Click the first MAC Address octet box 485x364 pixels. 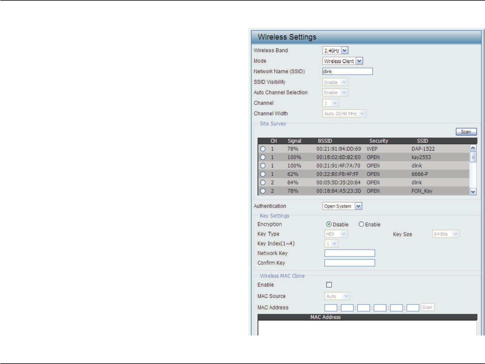click(331, 308)
